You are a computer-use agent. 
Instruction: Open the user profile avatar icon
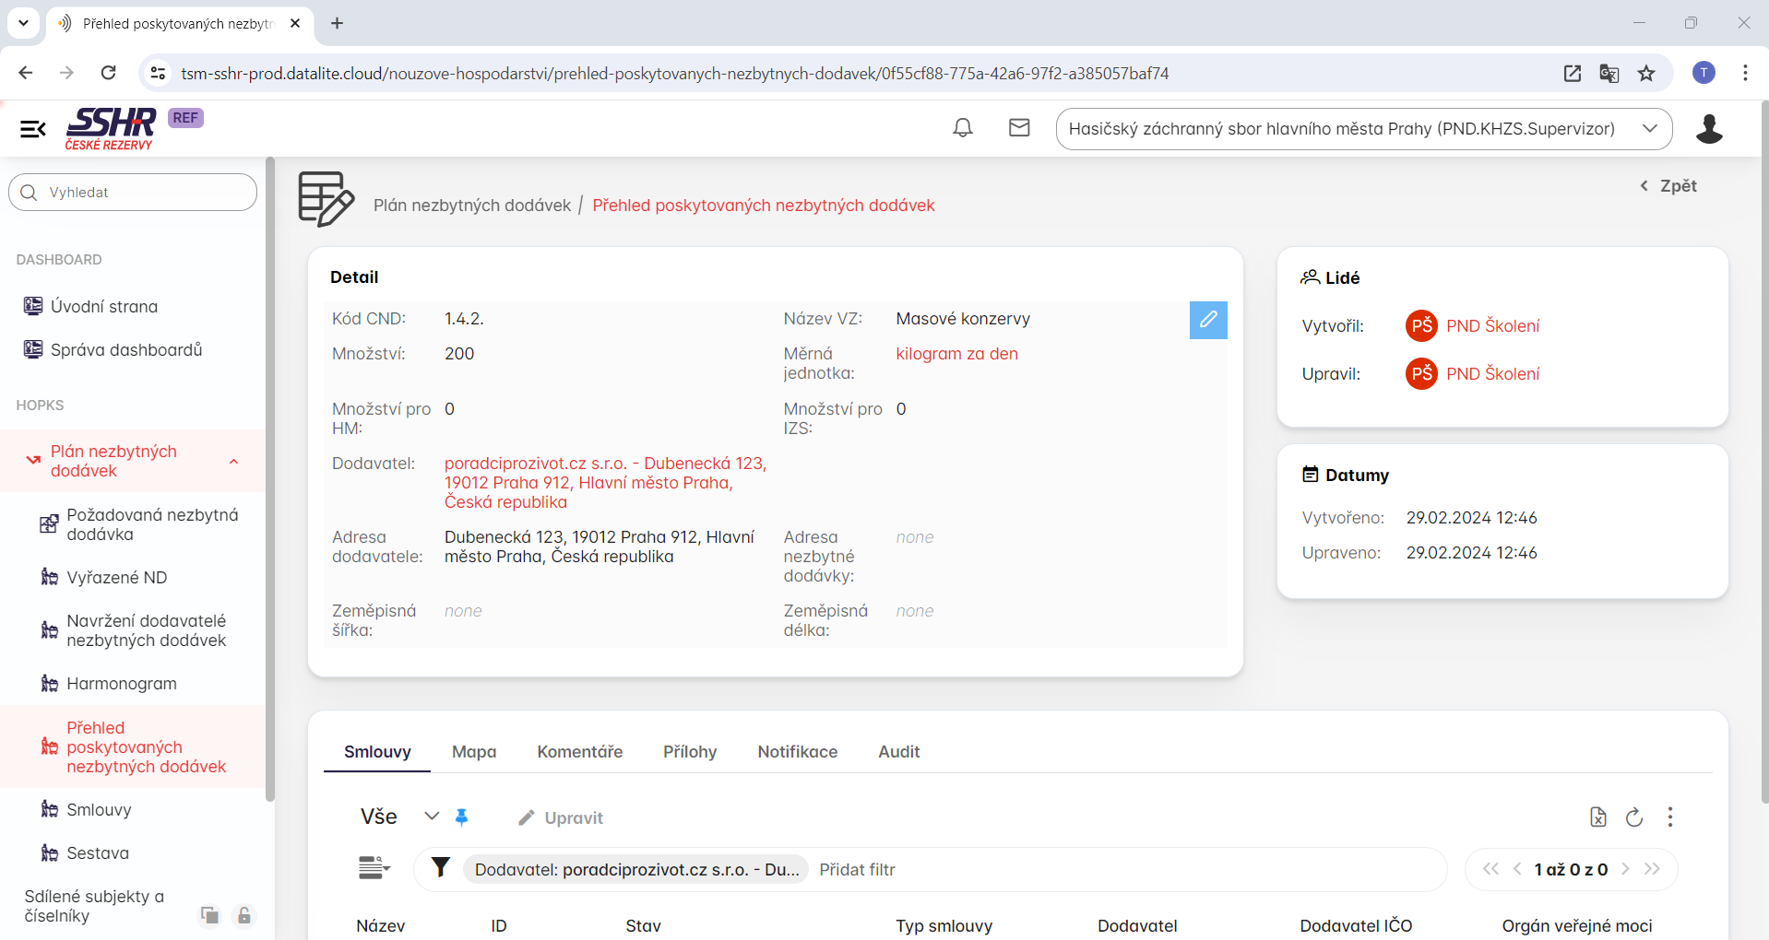click(x=1708, y=129)
